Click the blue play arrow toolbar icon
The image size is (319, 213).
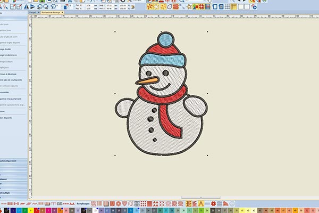[32, 7]
